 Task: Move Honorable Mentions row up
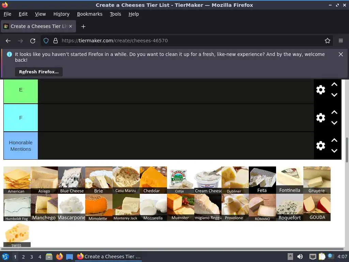[x=334, y=140]
